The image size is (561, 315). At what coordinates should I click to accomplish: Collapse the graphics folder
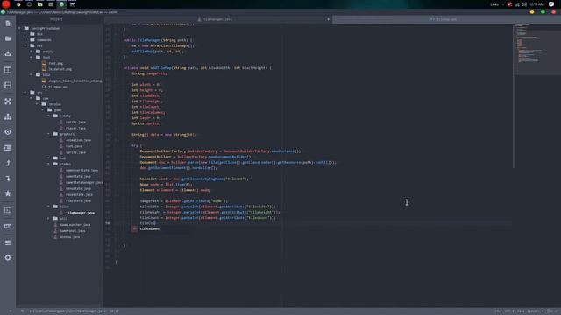pos(49,134)
